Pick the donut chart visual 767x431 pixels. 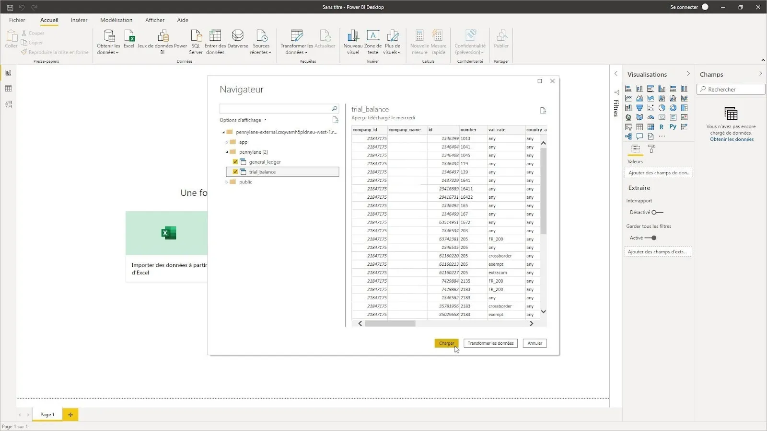(x=673, y=108)
